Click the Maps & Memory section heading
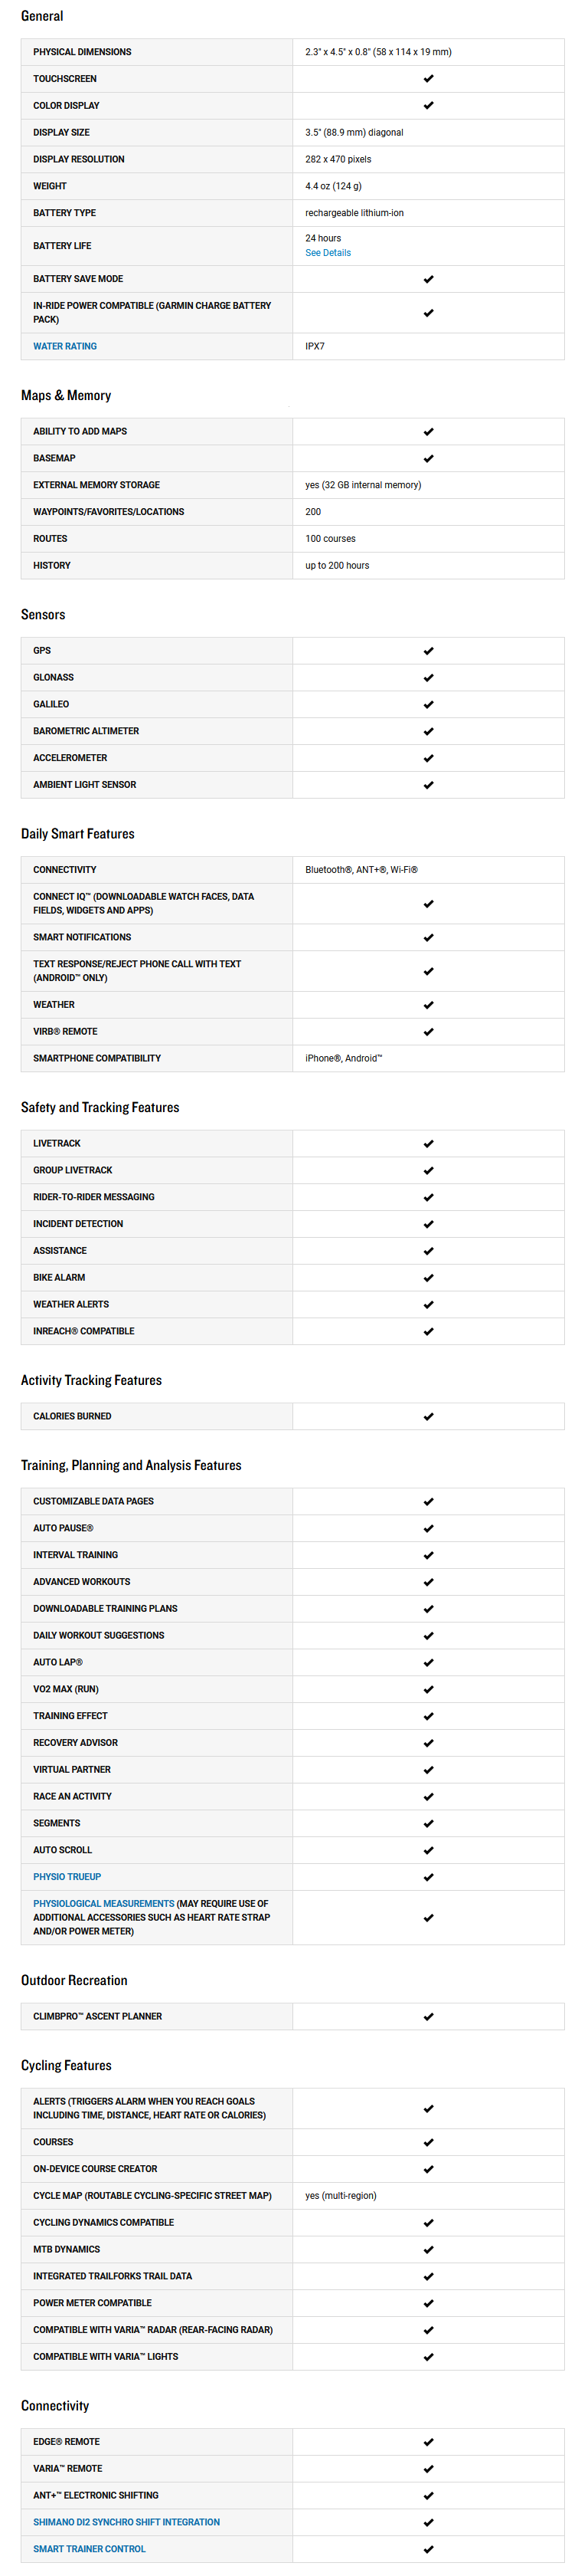This screenshot has height=2576, width=578. coord(66,396)
